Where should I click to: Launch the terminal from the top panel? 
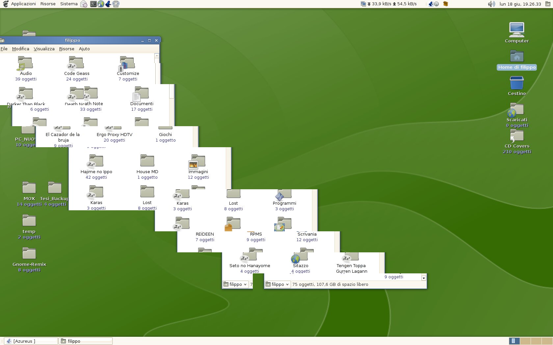coord(93,4)
